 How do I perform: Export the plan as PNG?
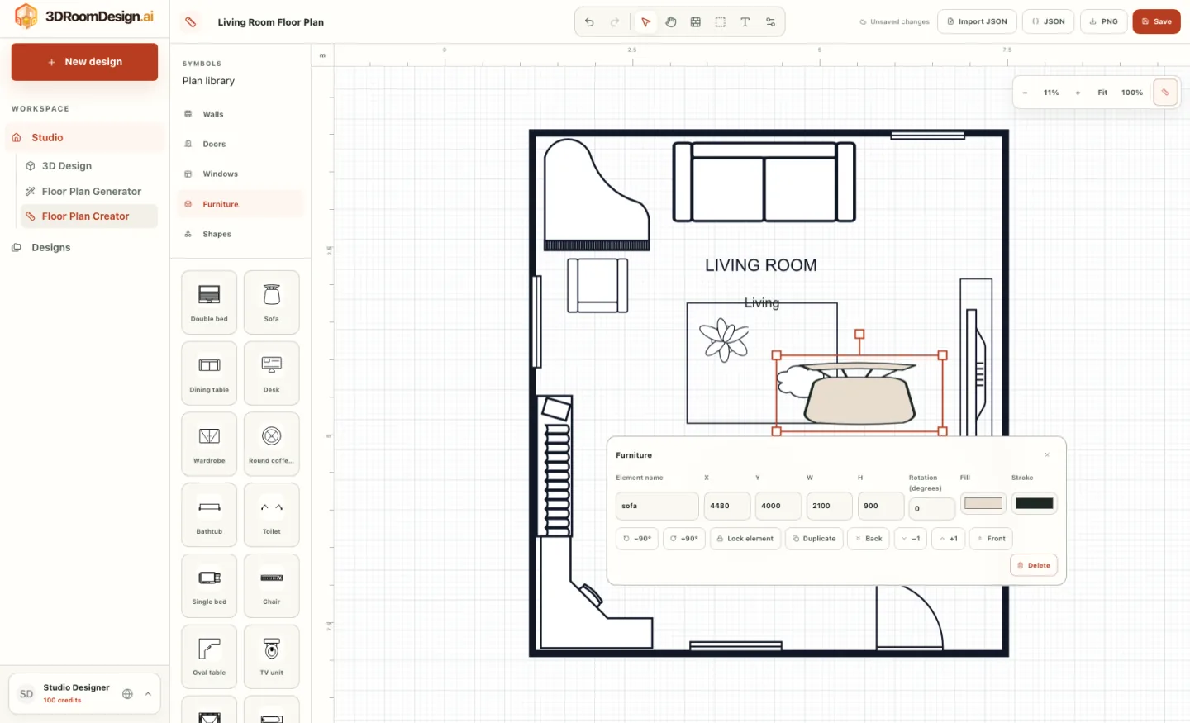pyautogui.click(x=1104, y=21)
